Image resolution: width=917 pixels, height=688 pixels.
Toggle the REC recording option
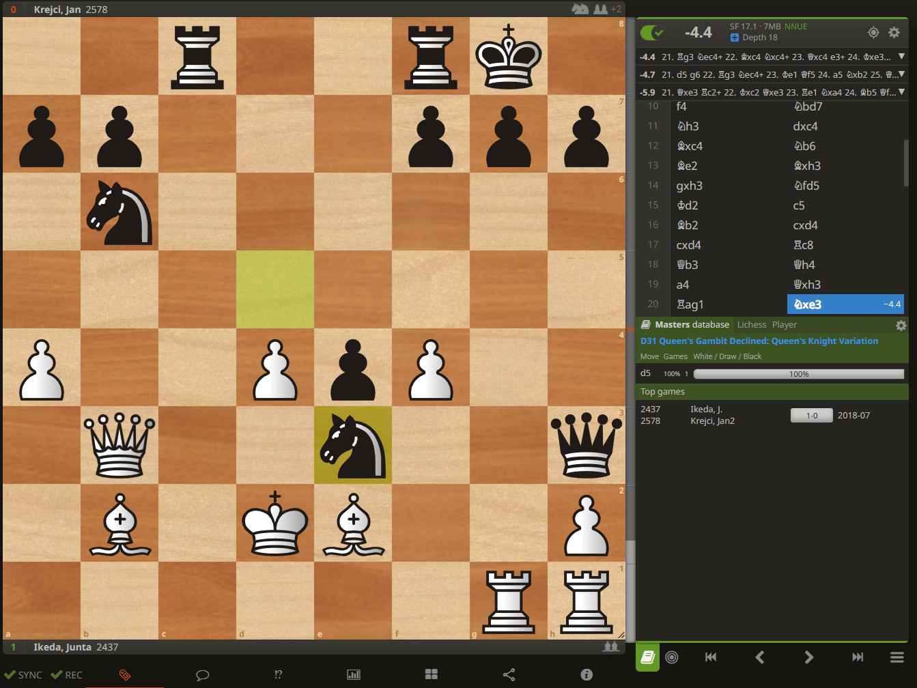pyautogui.click(x=67, y=675)
